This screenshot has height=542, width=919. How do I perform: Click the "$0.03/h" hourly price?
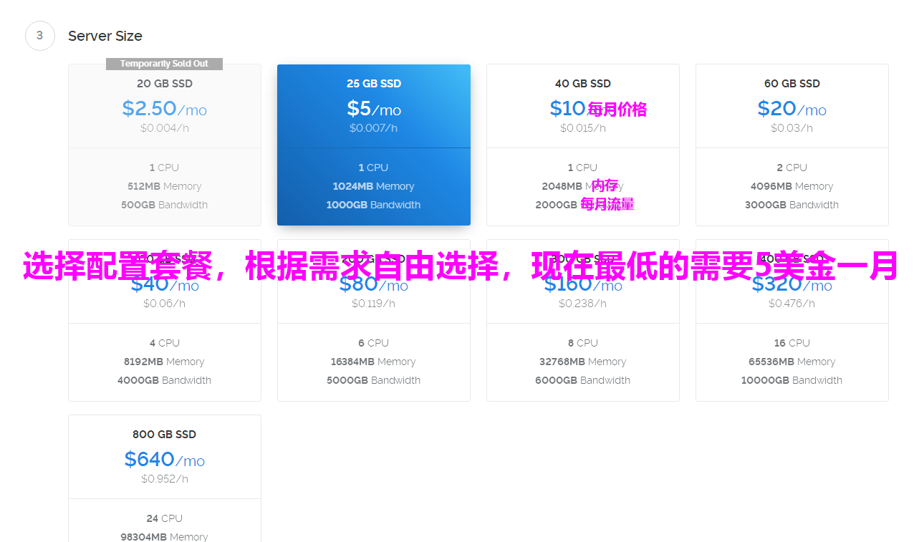tap(792, 128)
